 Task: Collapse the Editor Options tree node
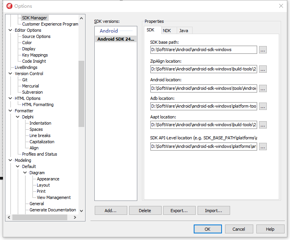point(10,30)
